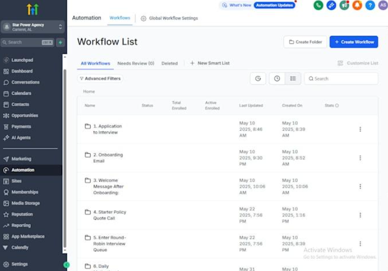This screenshot has height=271, width=388.
Task: Switch to the clock view toggle
Action: [277, 78]
